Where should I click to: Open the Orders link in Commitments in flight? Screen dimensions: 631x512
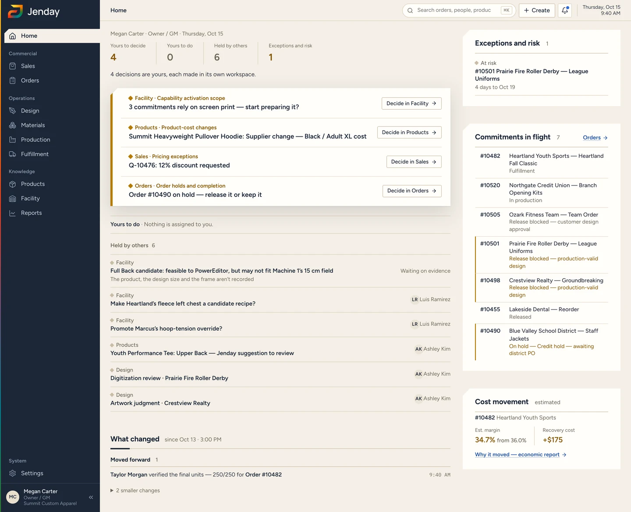pyautogui.click(x=595, y=138)
